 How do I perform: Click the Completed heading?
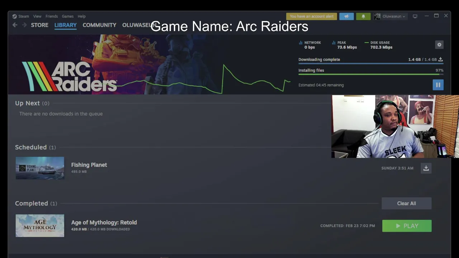31,203
